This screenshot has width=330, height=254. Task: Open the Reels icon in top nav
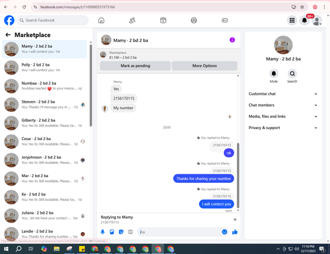[x=163, y=20]
